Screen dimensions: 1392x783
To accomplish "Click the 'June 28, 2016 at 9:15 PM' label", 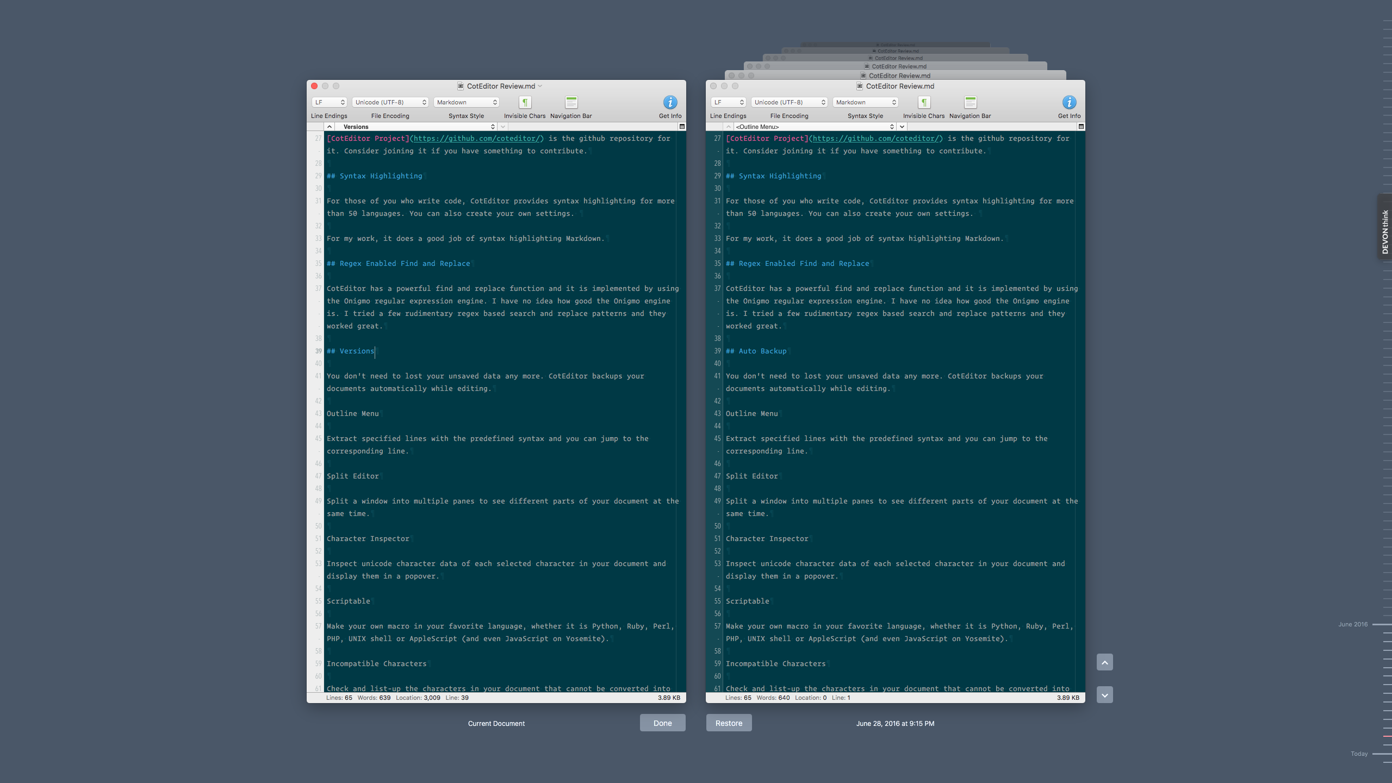I will [x=895, y=724].
